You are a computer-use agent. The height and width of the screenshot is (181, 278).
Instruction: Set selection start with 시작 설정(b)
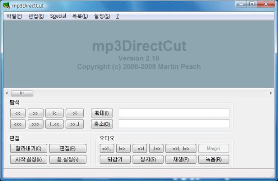[29, 160]
